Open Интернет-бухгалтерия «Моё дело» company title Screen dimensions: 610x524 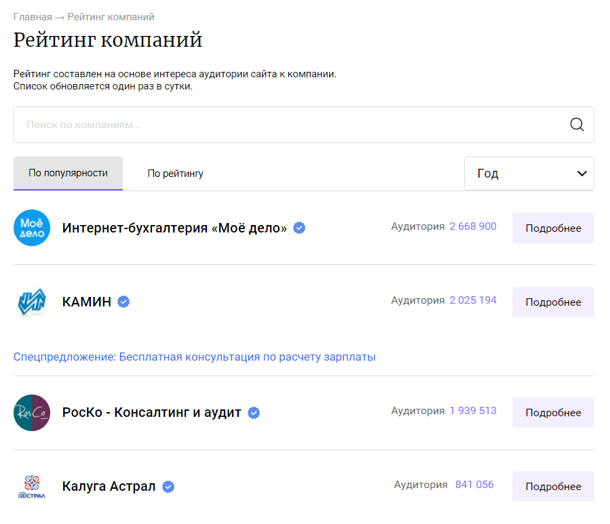[174, 228]
